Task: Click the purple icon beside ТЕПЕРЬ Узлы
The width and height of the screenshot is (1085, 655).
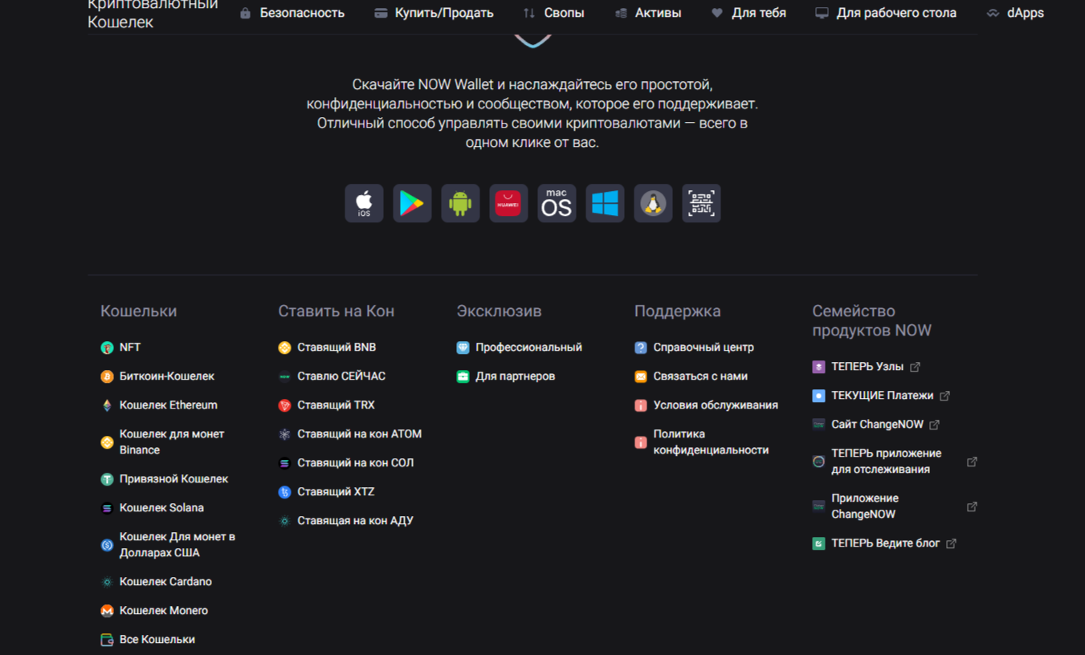Action: (x=818, y=367)
